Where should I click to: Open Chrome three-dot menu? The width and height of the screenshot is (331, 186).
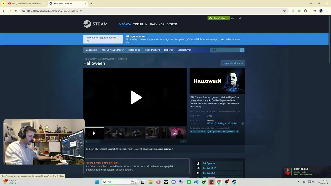tap(327, 11)
